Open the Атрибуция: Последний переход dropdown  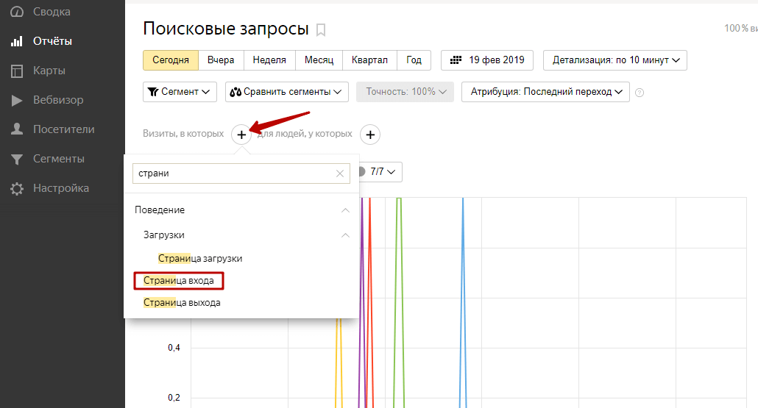[545, 92]
